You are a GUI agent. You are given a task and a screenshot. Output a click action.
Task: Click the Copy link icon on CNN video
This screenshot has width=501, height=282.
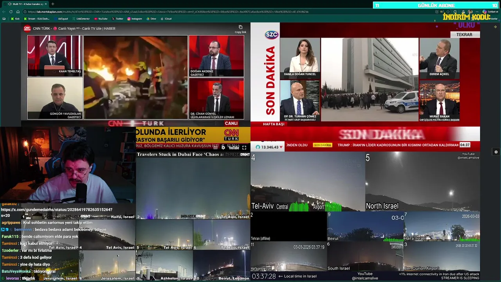[240, 29]
